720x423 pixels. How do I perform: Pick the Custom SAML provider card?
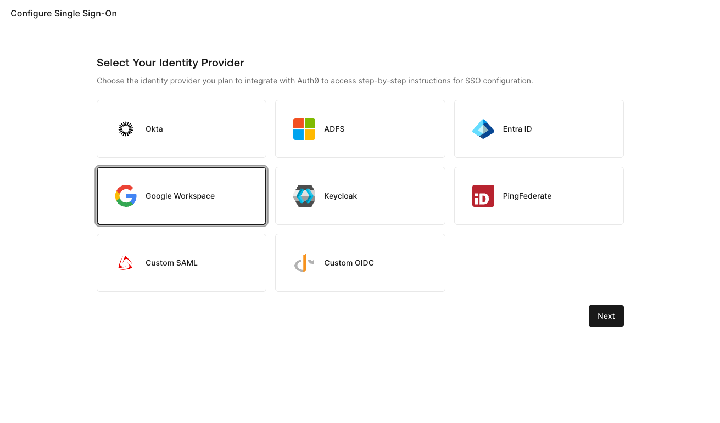[x=181, y=263]
